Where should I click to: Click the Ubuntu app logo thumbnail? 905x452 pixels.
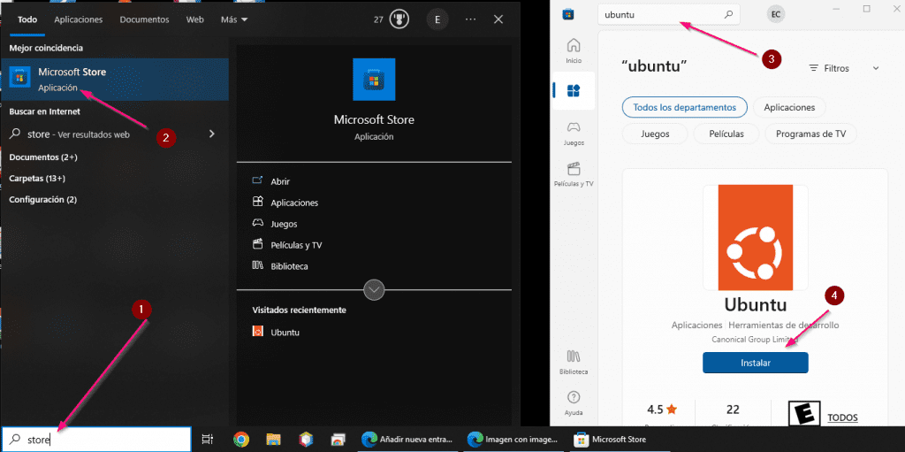point(755,238)
